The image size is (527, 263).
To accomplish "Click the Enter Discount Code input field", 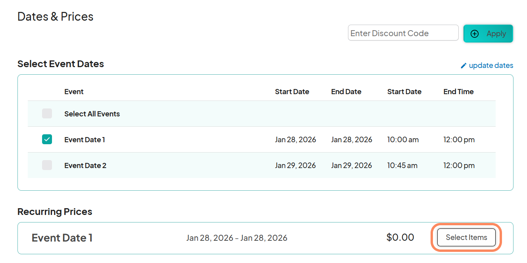I will (x=403, y=33).
